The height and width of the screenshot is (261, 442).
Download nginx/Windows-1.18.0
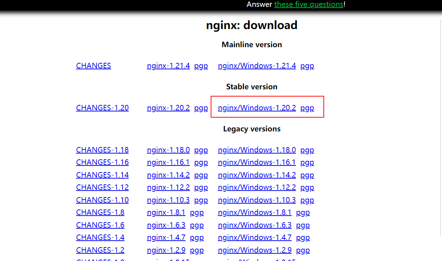[257, 150]
